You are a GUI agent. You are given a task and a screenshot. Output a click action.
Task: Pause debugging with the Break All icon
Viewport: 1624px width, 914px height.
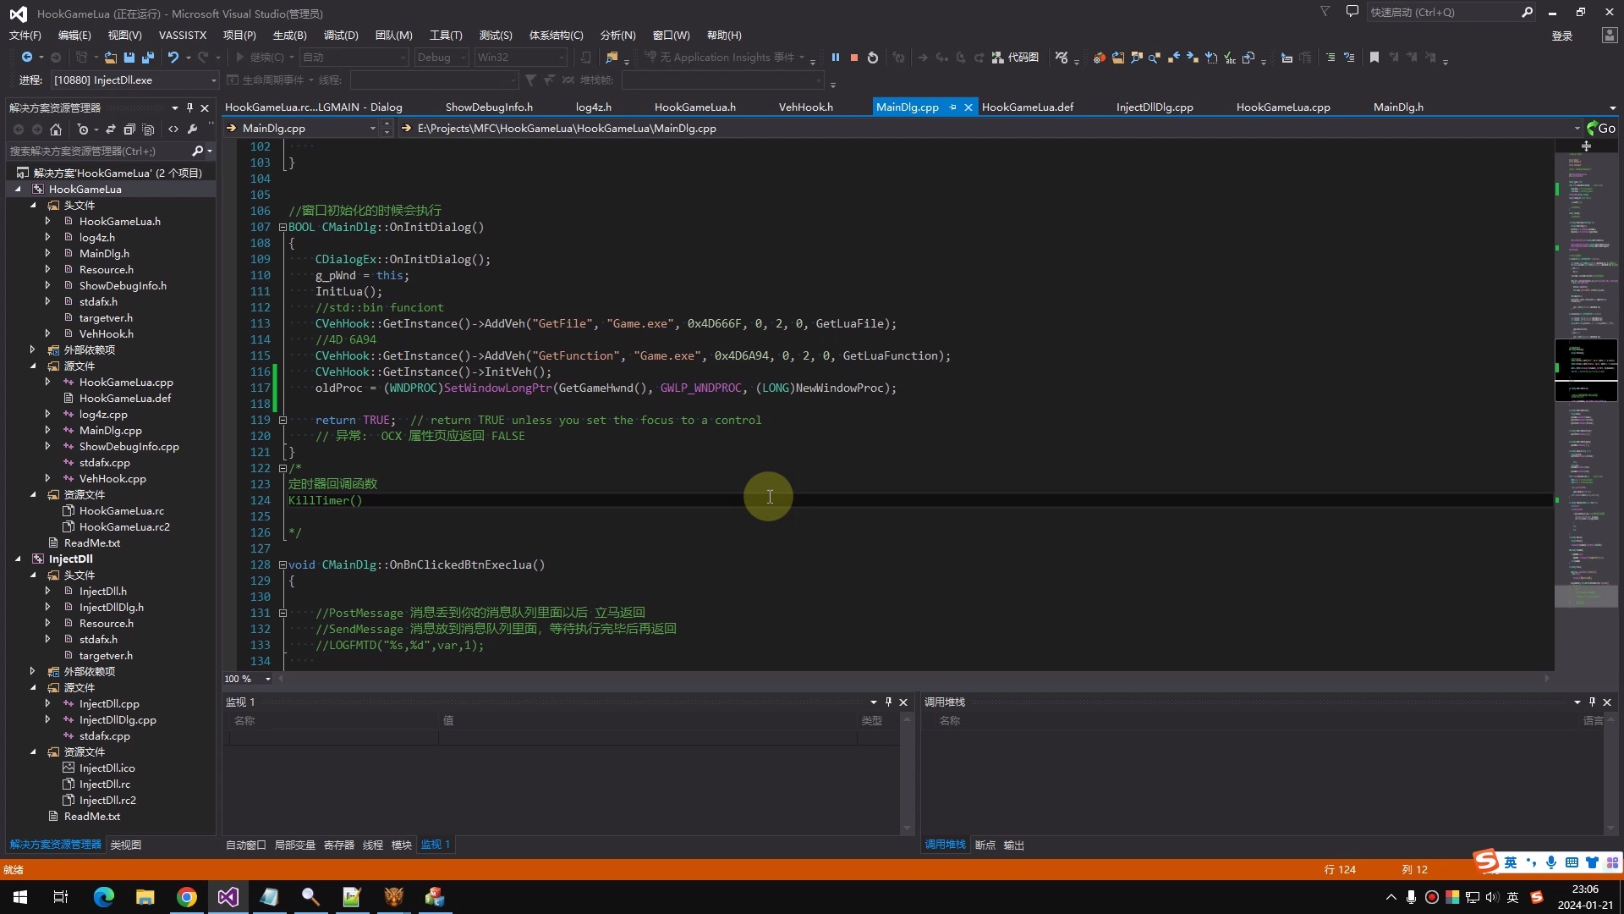click(835, 58)
